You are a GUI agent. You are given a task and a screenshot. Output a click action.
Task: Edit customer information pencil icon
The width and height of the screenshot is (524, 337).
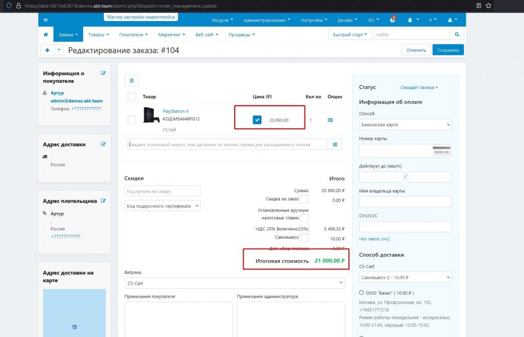coord(103,73)
